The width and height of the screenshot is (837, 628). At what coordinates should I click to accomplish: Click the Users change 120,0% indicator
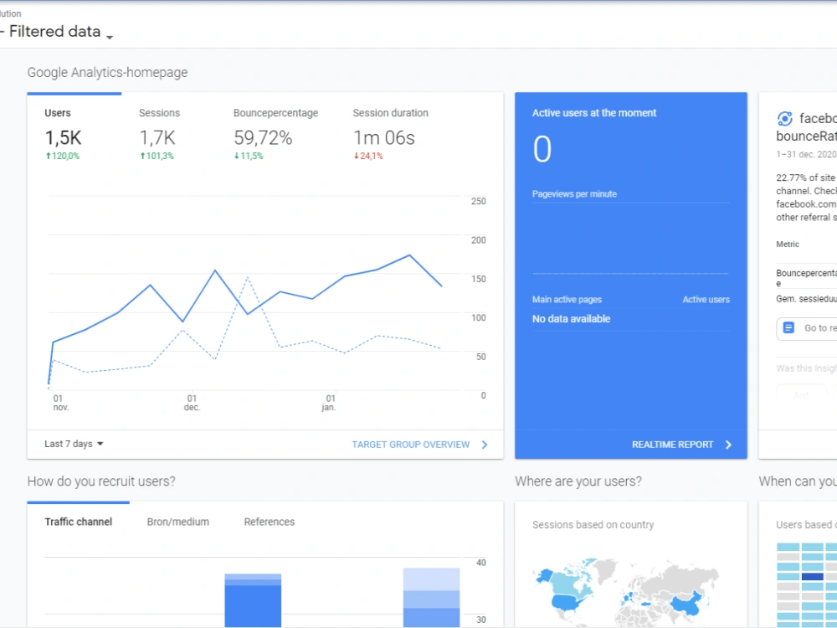click(63, 156)
